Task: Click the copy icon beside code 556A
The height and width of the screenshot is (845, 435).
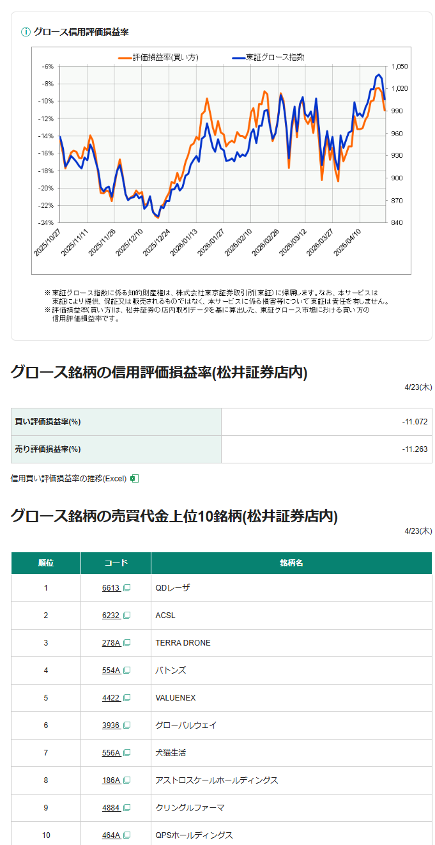Action: tap(126, 753)
